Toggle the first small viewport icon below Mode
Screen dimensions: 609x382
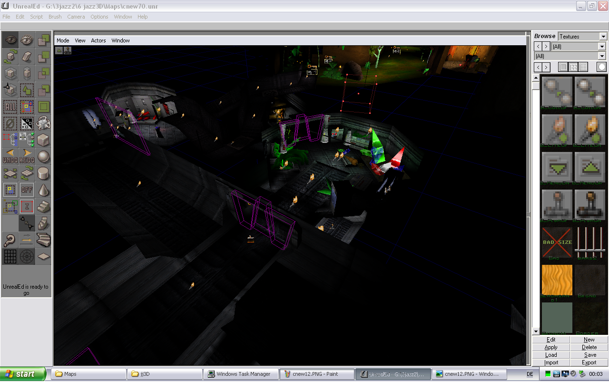click(59, 50)
